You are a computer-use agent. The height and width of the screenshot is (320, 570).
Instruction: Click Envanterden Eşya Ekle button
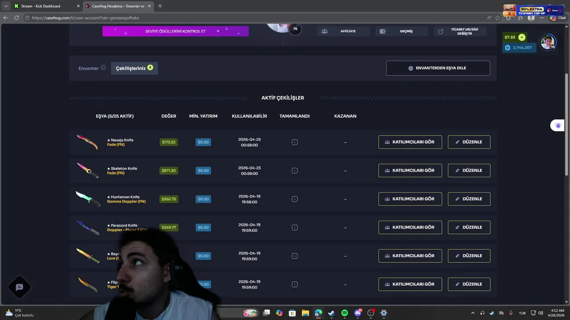point(438,68)
